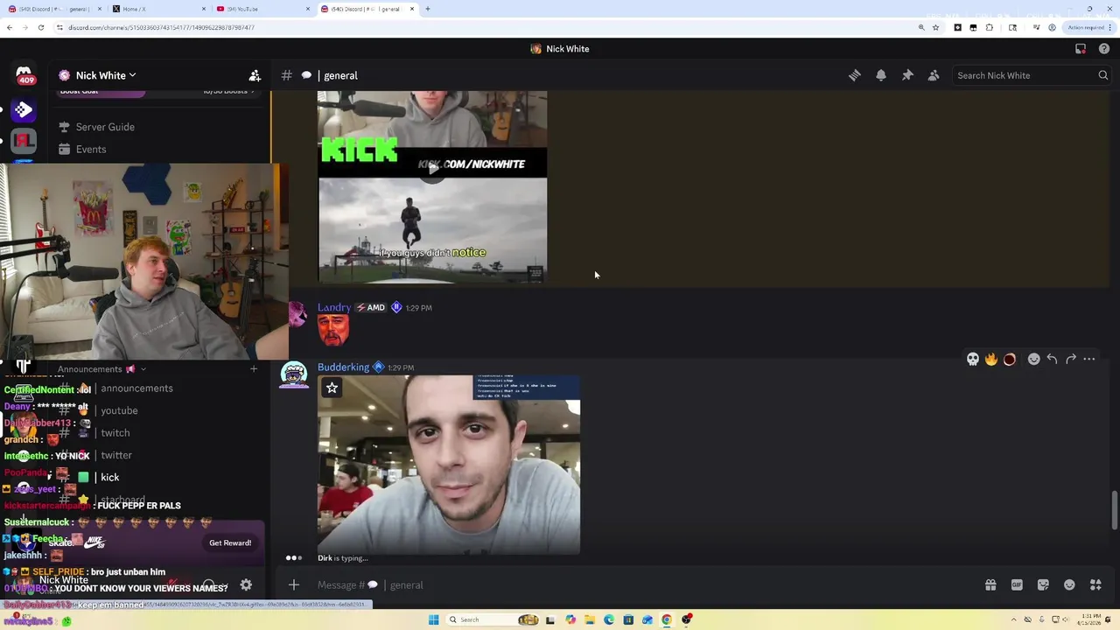Open emoji picker in message bar
The height and width of the screenshot is (630, 1120).
[x=1069, y=584]
